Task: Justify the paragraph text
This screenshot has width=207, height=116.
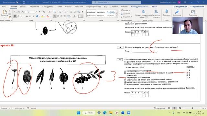Action: tap(65, 16)
